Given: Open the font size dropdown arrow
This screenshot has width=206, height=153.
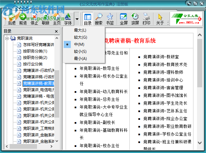Looking at the screenshot, I should [77, 19].
